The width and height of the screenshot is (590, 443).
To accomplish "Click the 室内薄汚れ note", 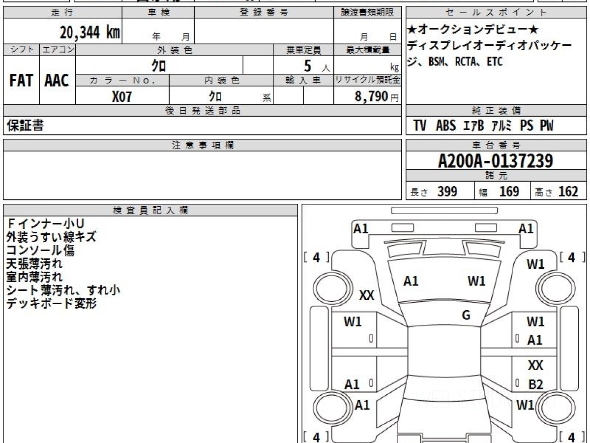I will coord(34,277).
